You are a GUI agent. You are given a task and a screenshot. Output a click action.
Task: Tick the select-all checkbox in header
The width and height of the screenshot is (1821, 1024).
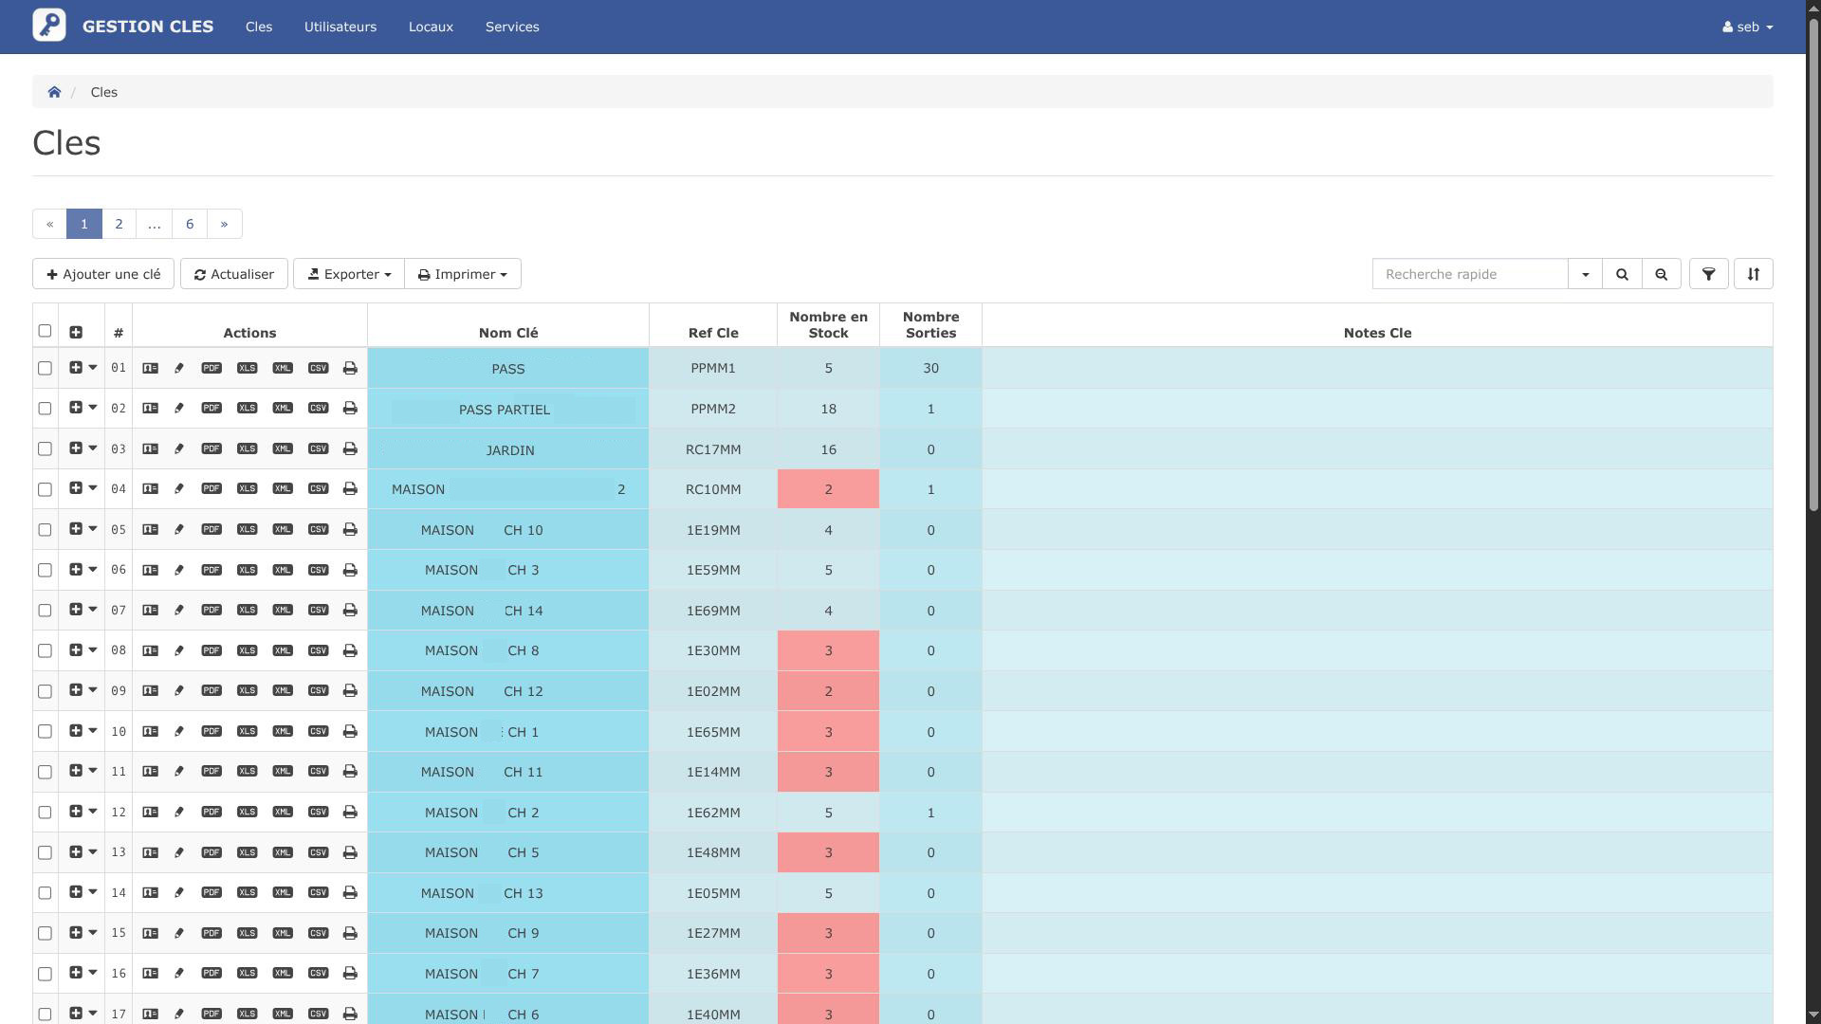coord(45,331)
